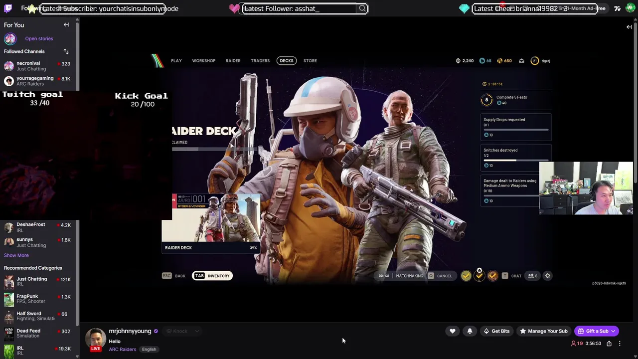Click the FragPunk category thumbnail
Viewport: 638px width, 359px height.
pyautogui.click(x=9, y=299)
